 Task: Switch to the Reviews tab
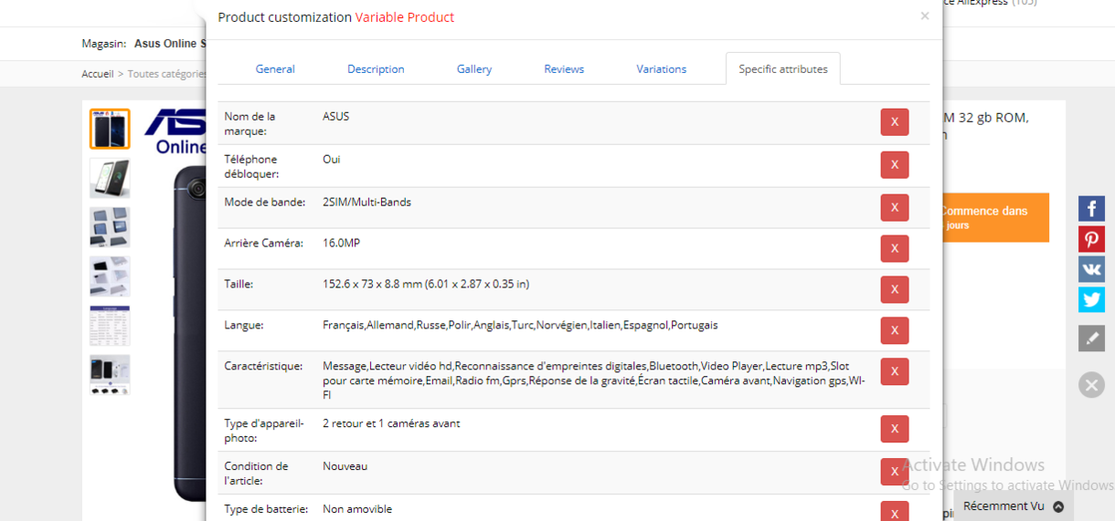564,69
